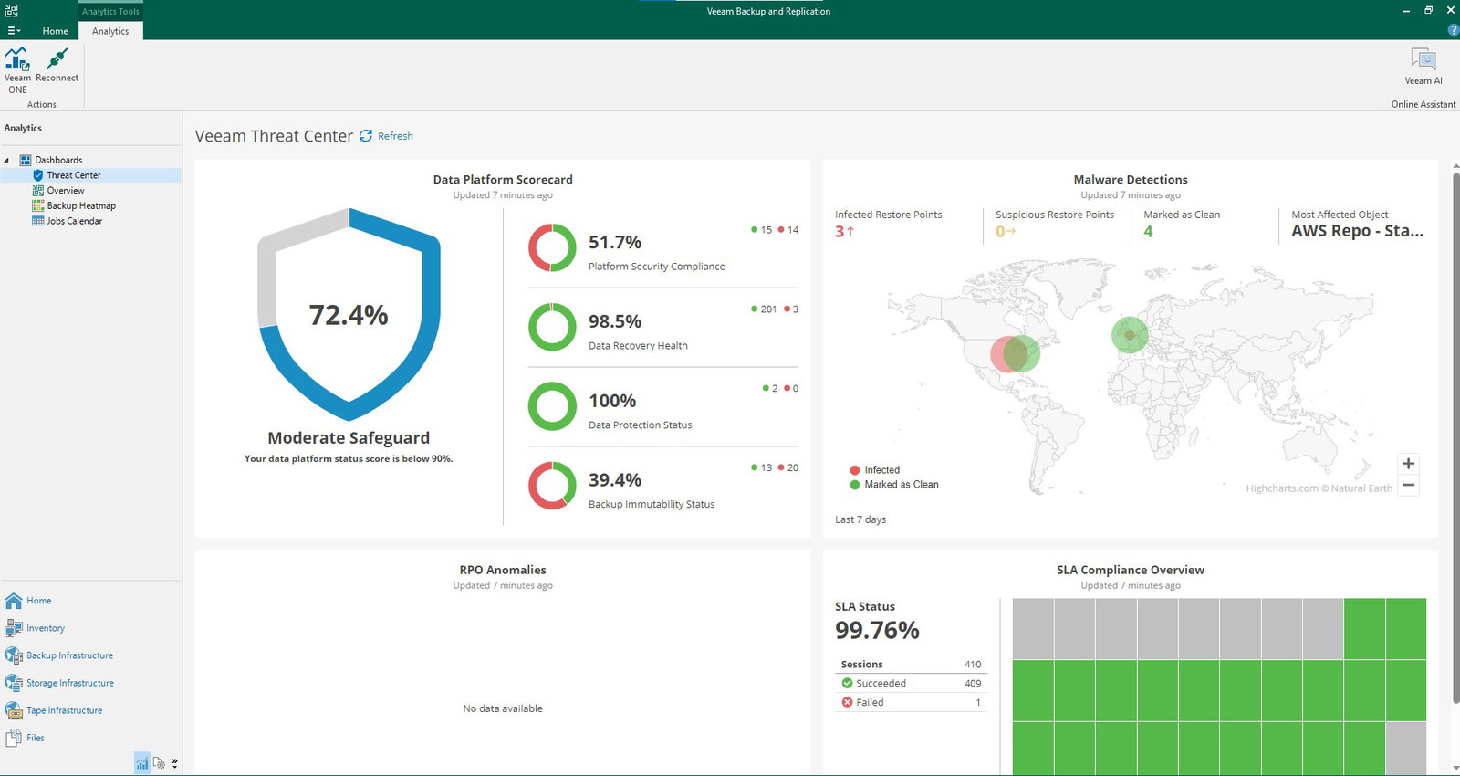Open the main menu dropdown
This screenshot has height=776, width=1460.
pyautogui.click(x=14, y=30)
